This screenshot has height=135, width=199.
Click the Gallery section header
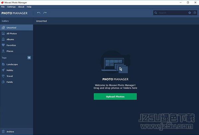(x=5, y=21)
